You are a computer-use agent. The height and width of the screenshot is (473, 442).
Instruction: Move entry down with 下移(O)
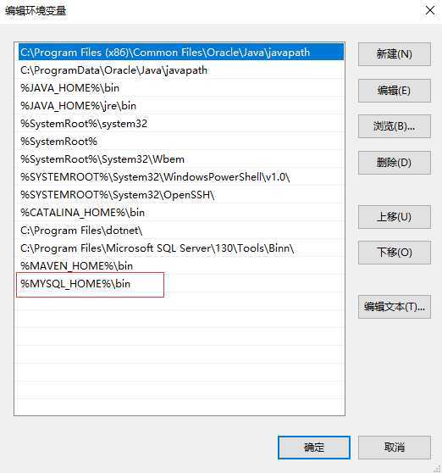pyautogui.click(x=395, y=253)
